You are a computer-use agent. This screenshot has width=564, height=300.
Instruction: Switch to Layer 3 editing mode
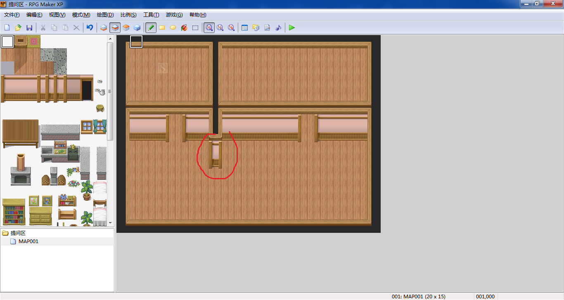126,28
